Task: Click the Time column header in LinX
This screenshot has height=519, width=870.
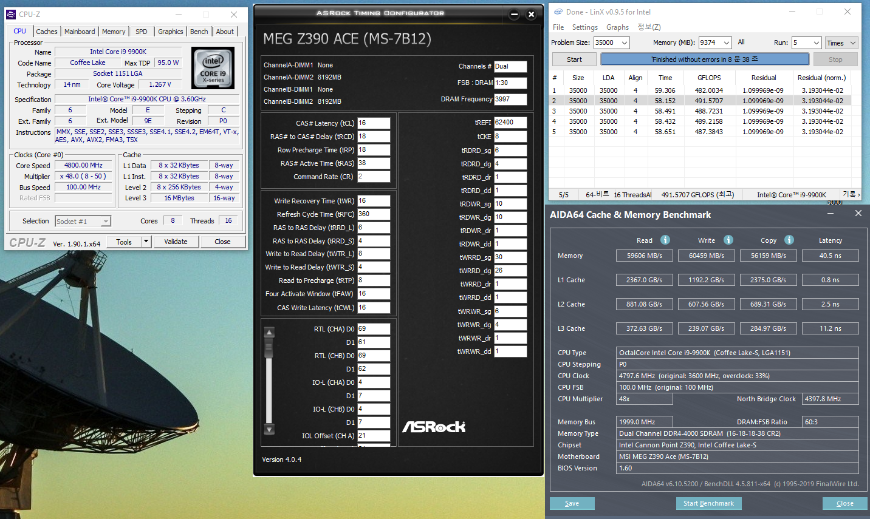Action: tap(665, 78)
